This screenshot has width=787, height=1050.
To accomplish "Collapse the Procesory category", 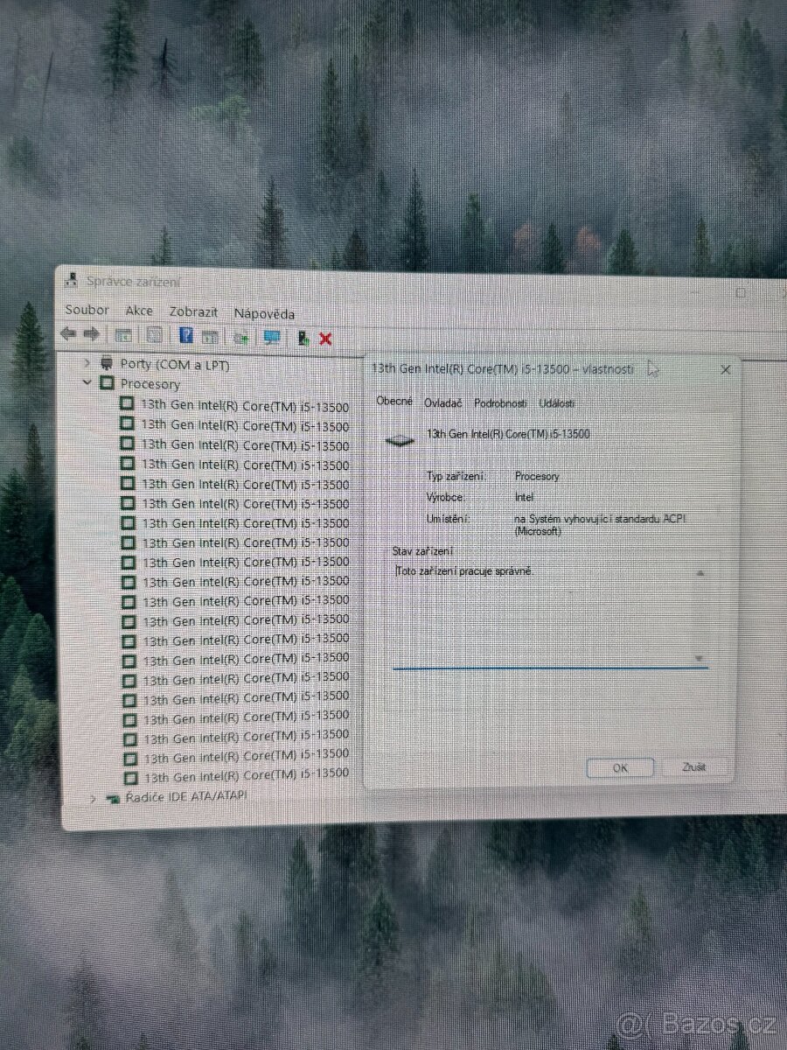I will [x=87, y=383].
